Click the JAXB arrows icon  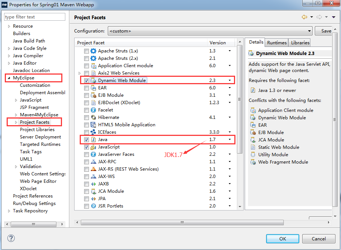click(x=93, y=184)
